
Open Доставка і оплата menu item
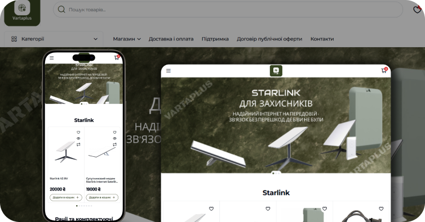(171, 39)
